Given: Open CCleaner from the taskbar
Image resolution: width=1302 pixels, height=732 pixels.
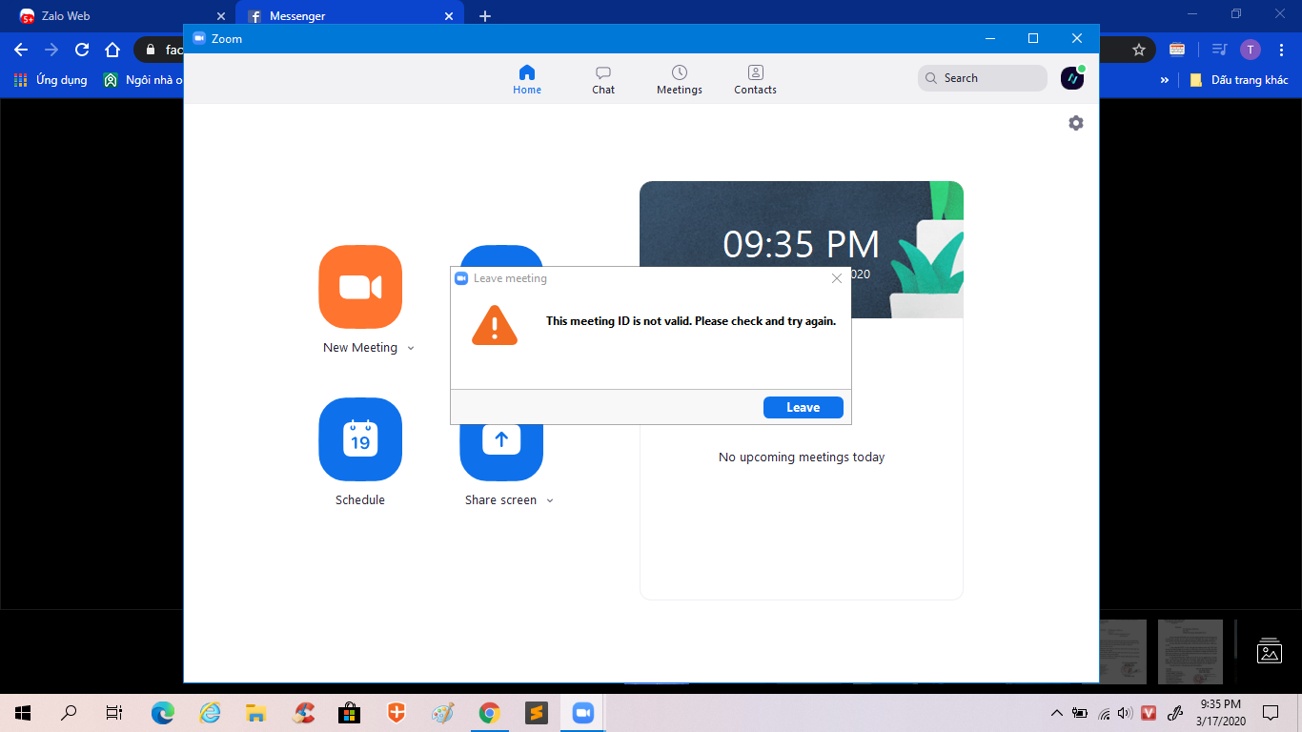Looking at the screenshot, I should (x=303, y=712).
